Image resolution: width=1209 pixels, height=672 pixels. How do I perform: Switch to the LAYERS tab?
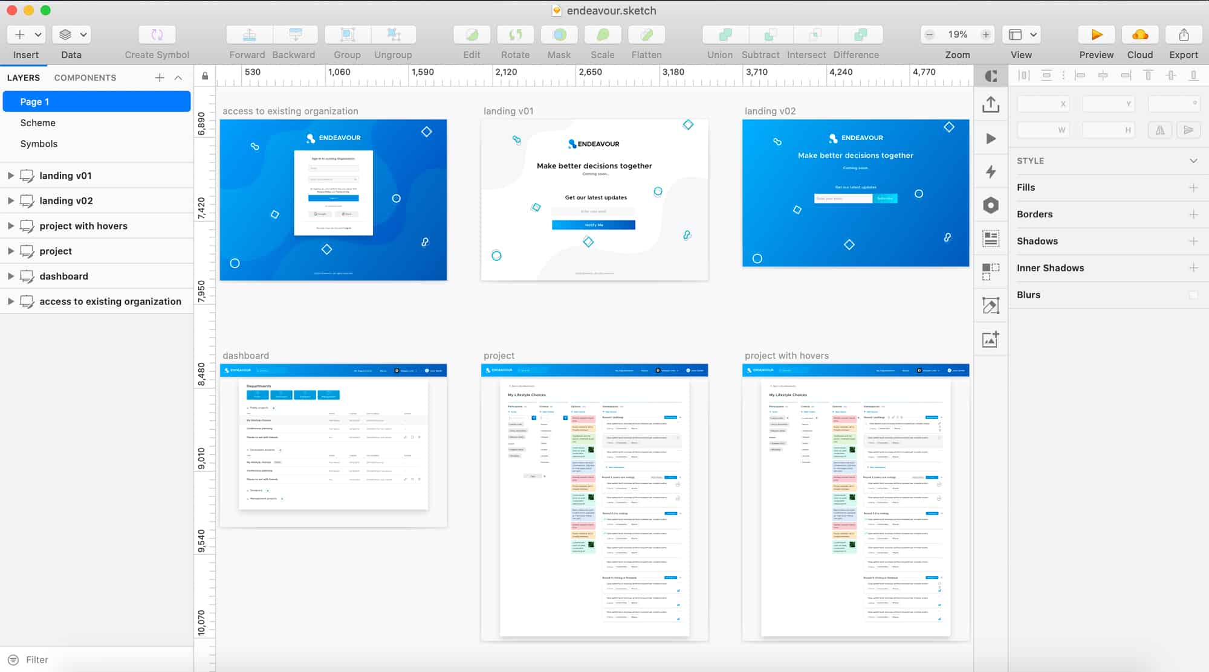(24, 78)
